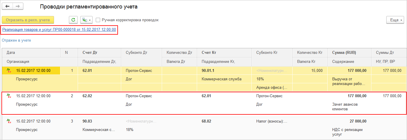Enable Ручная корректировка проводок checkbox

(x=98, y=20)
